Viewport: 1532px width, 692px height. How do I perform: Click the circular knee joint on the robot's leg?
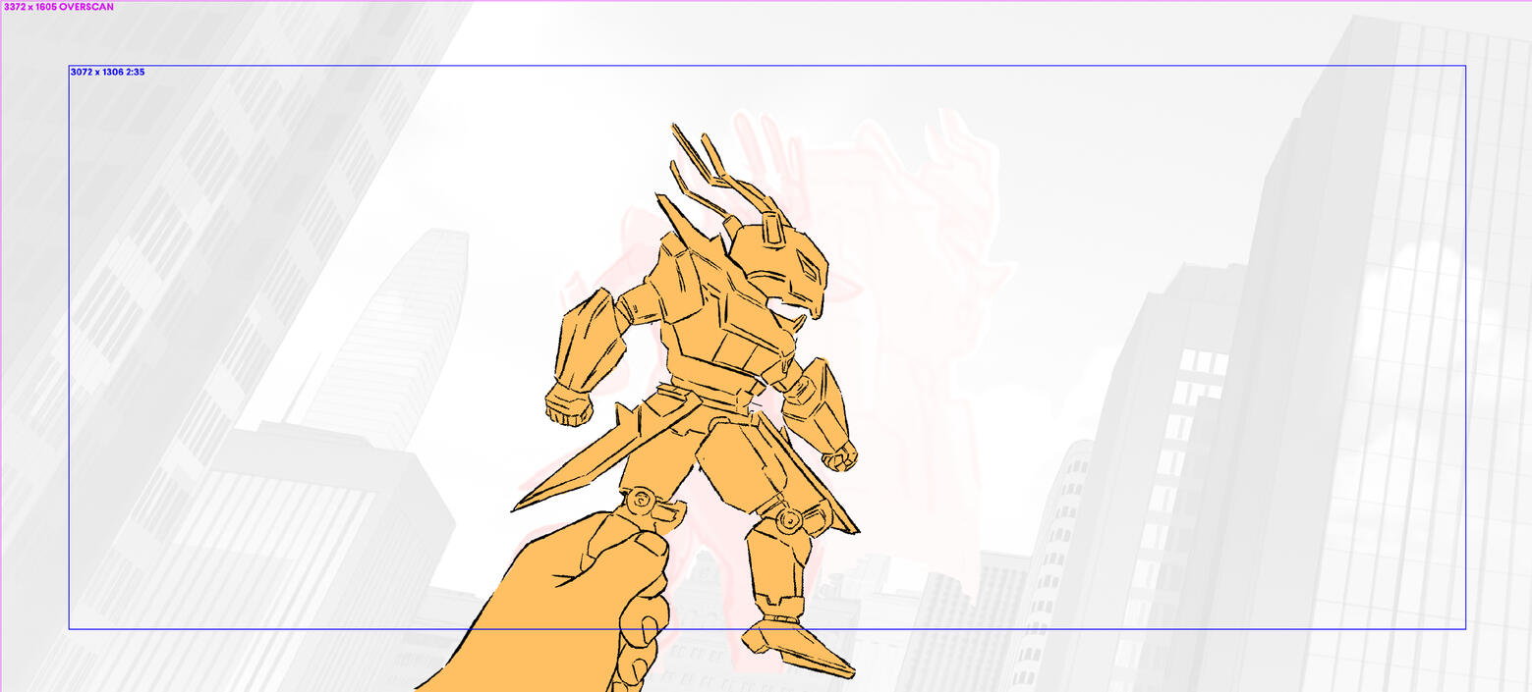[788, 520]
